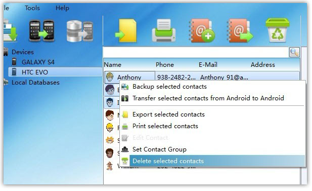The width and height of the screenshot is (312, 191).
Task: Select the GALAXY S4 device
Action: click(38, 62)
